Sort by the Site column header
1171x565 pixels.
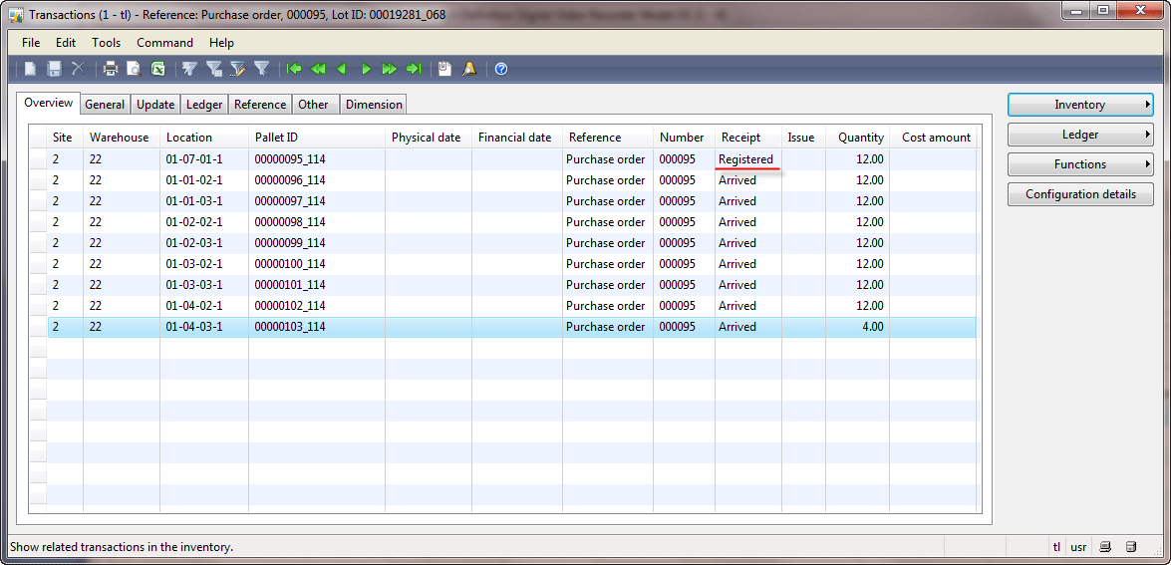[x=65, y=138]
